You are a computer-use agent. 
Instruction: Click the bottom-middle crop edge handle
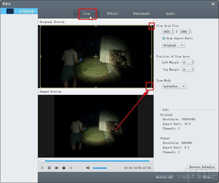point(96,87)
